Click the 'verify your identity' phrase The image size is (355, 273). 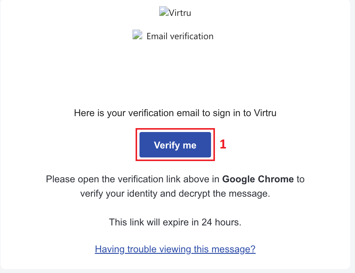119,194
